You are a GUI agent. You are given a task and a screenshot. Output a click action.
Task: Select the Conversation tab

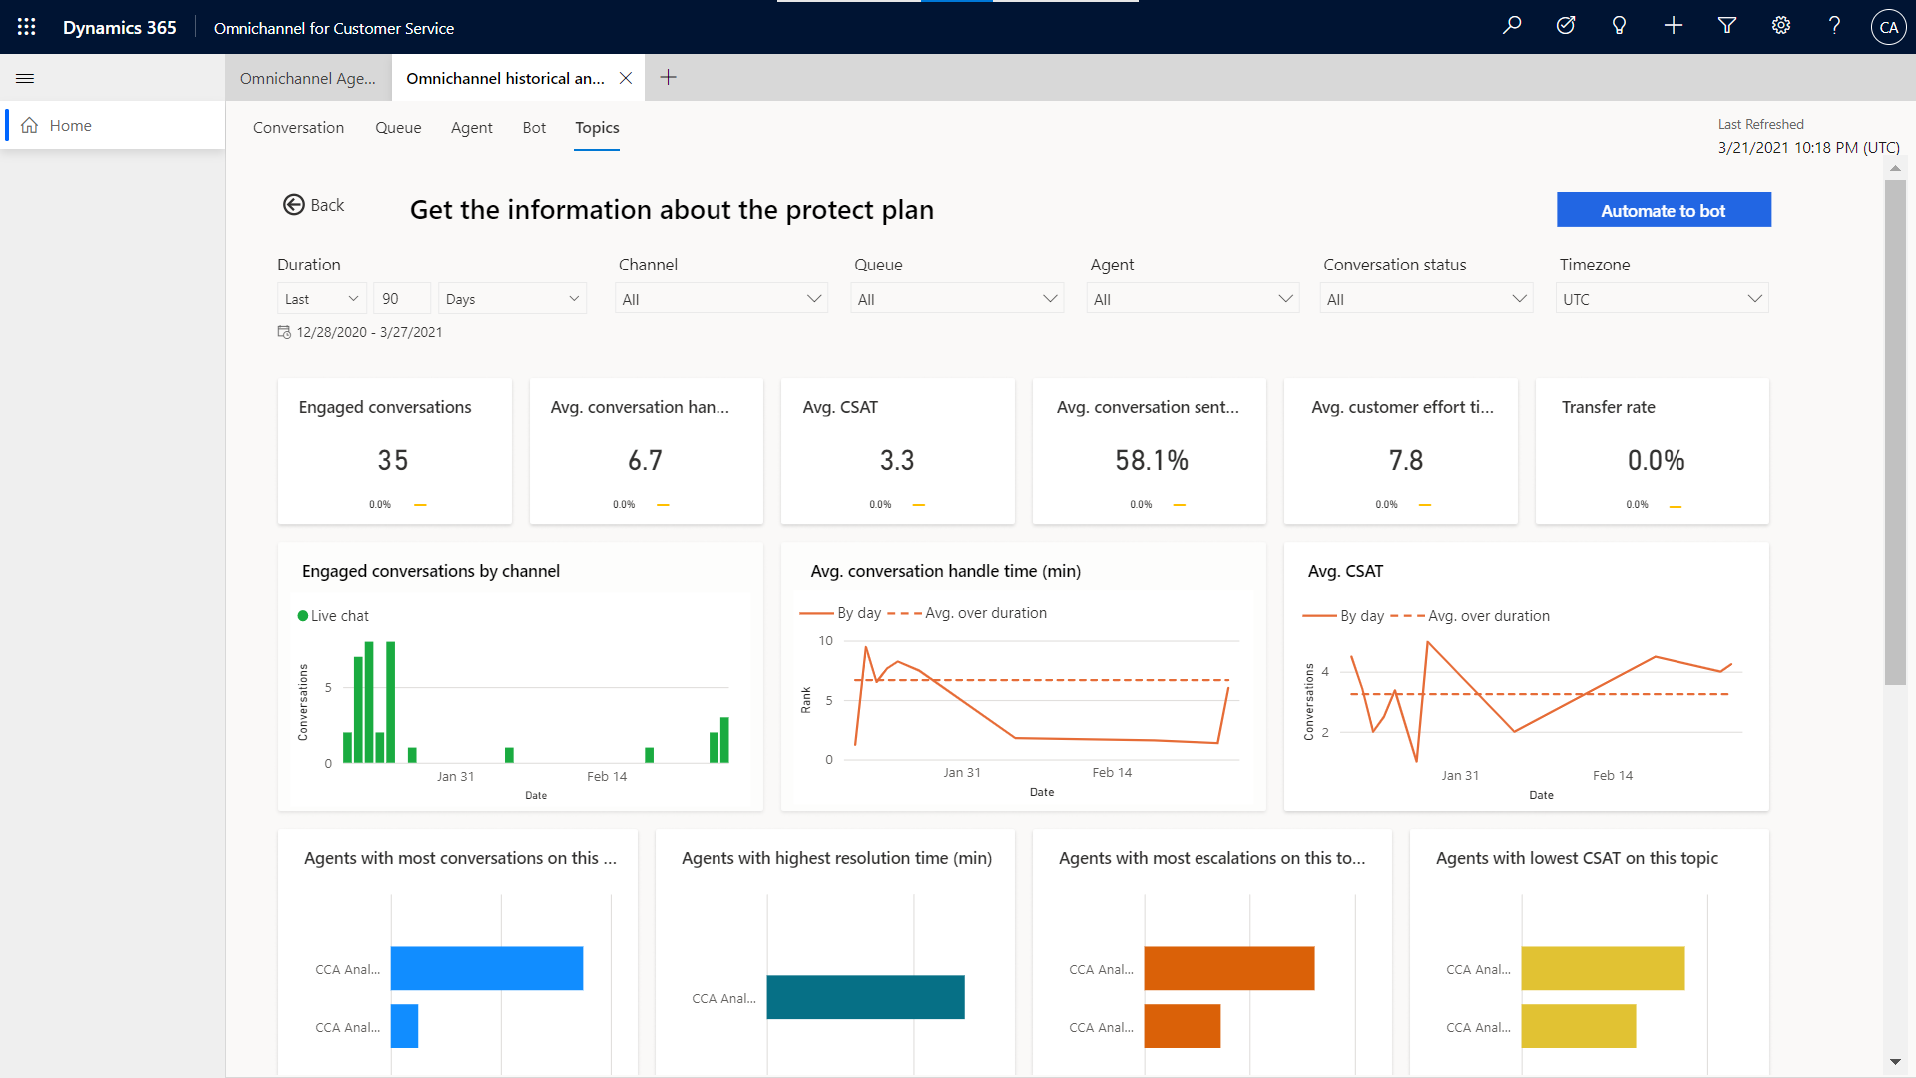point(298,127)
